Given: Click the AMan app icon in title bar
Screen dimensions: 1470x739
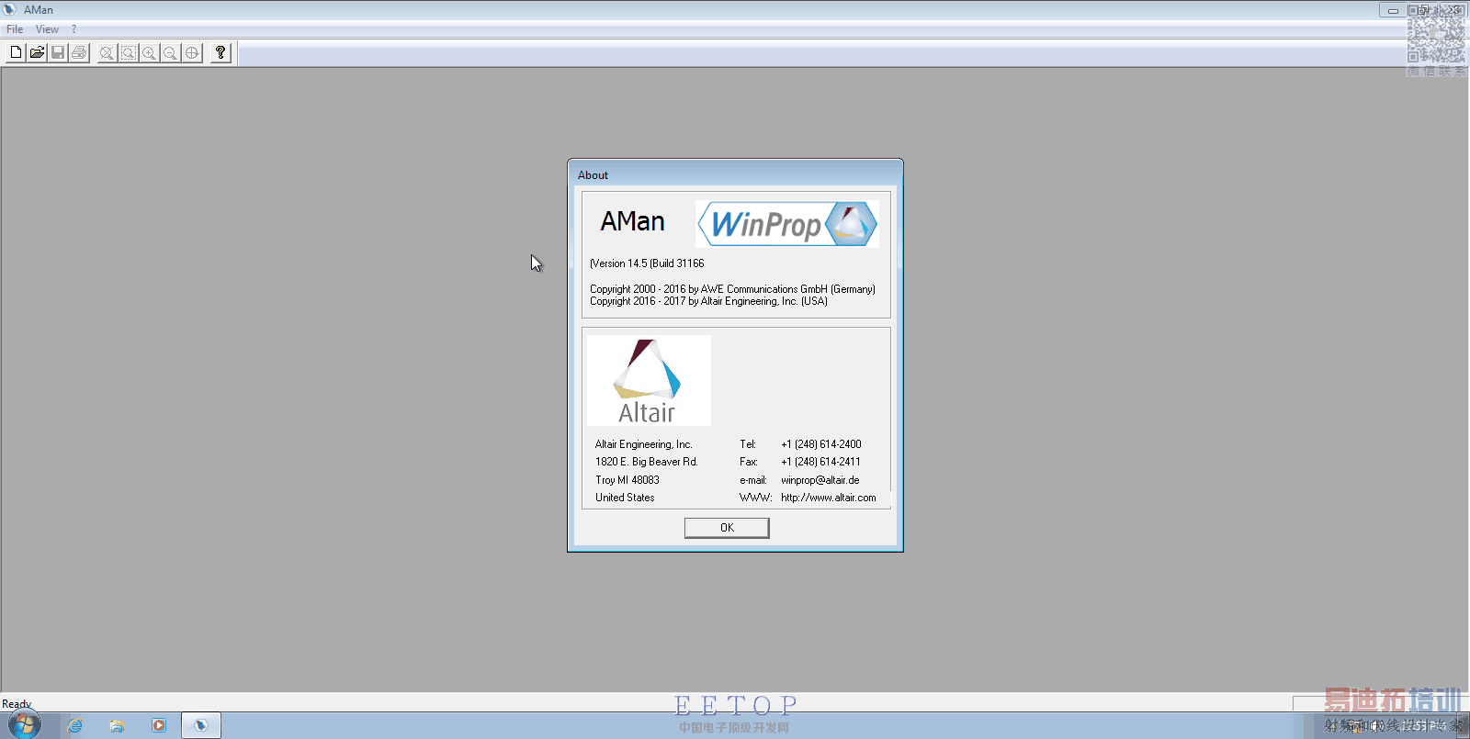Looking at the screenshot, I should point(10,9).
